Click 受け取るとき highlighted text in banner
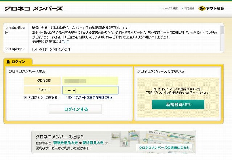The image size is (232, 160). coord(93,143)
